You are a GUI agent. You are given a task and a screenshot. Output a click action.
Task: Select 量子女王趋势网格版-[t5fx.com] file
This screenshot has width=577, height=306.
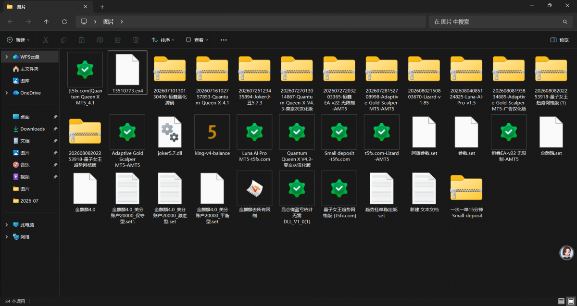(x=339, y=195)
